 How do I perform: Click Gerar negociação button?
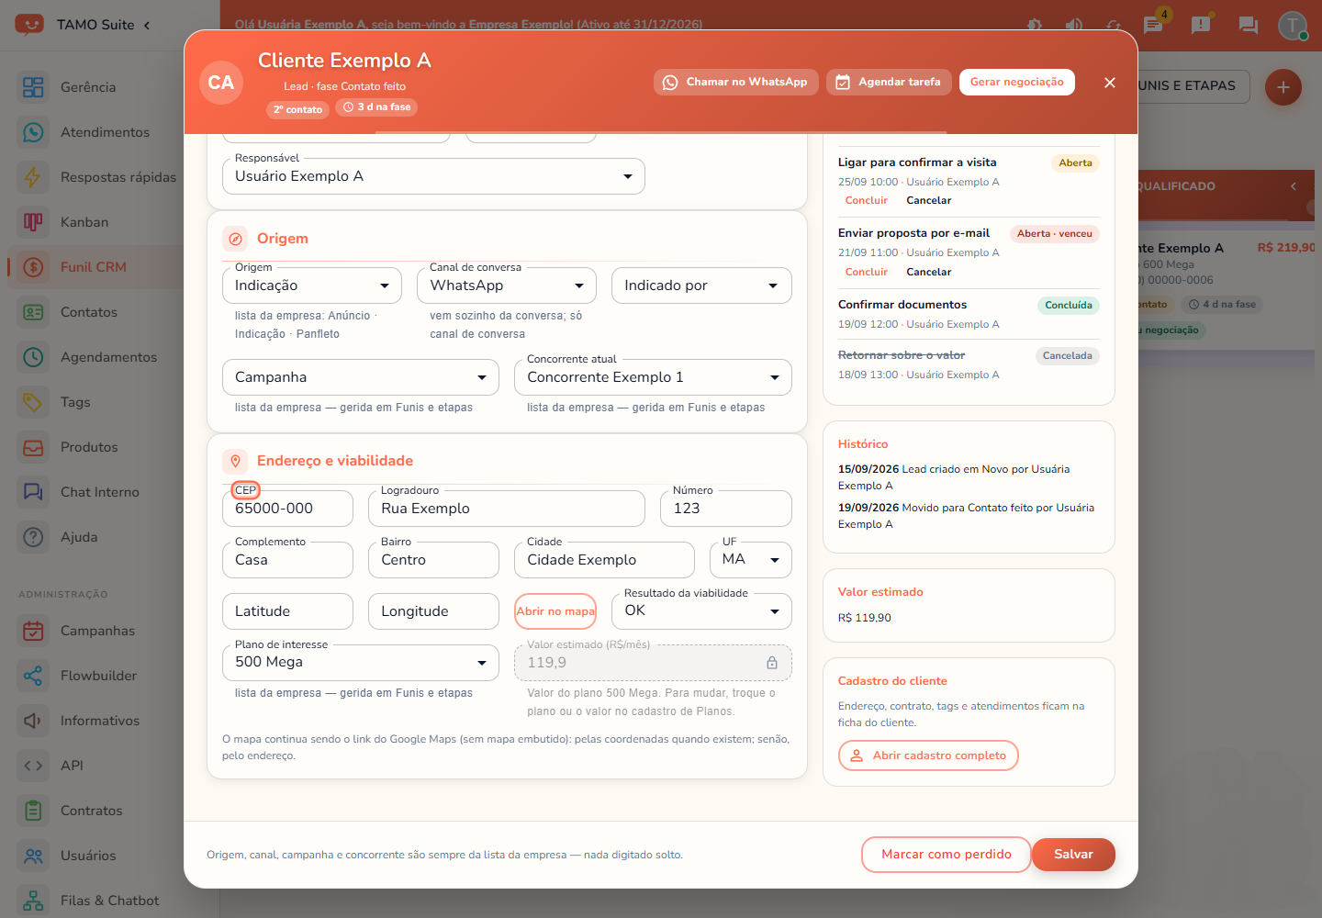(x=1017, y=83)
